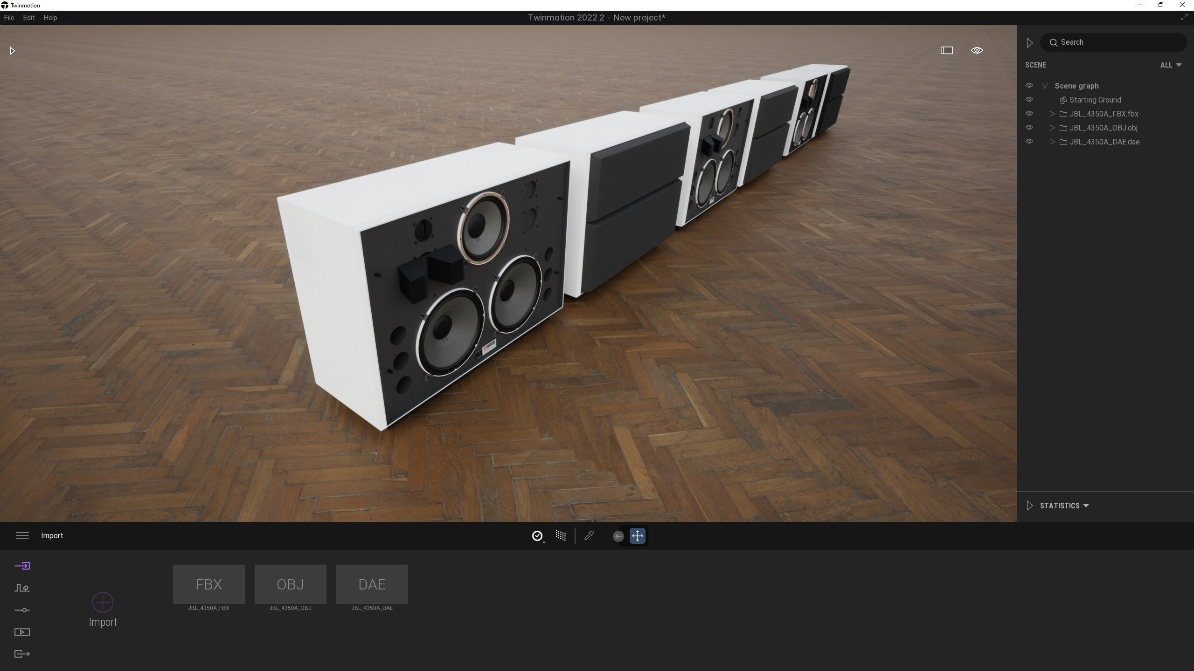Open the left library panel arrow
This screenshot has width=1194, height=671.
tap(13, 50)
